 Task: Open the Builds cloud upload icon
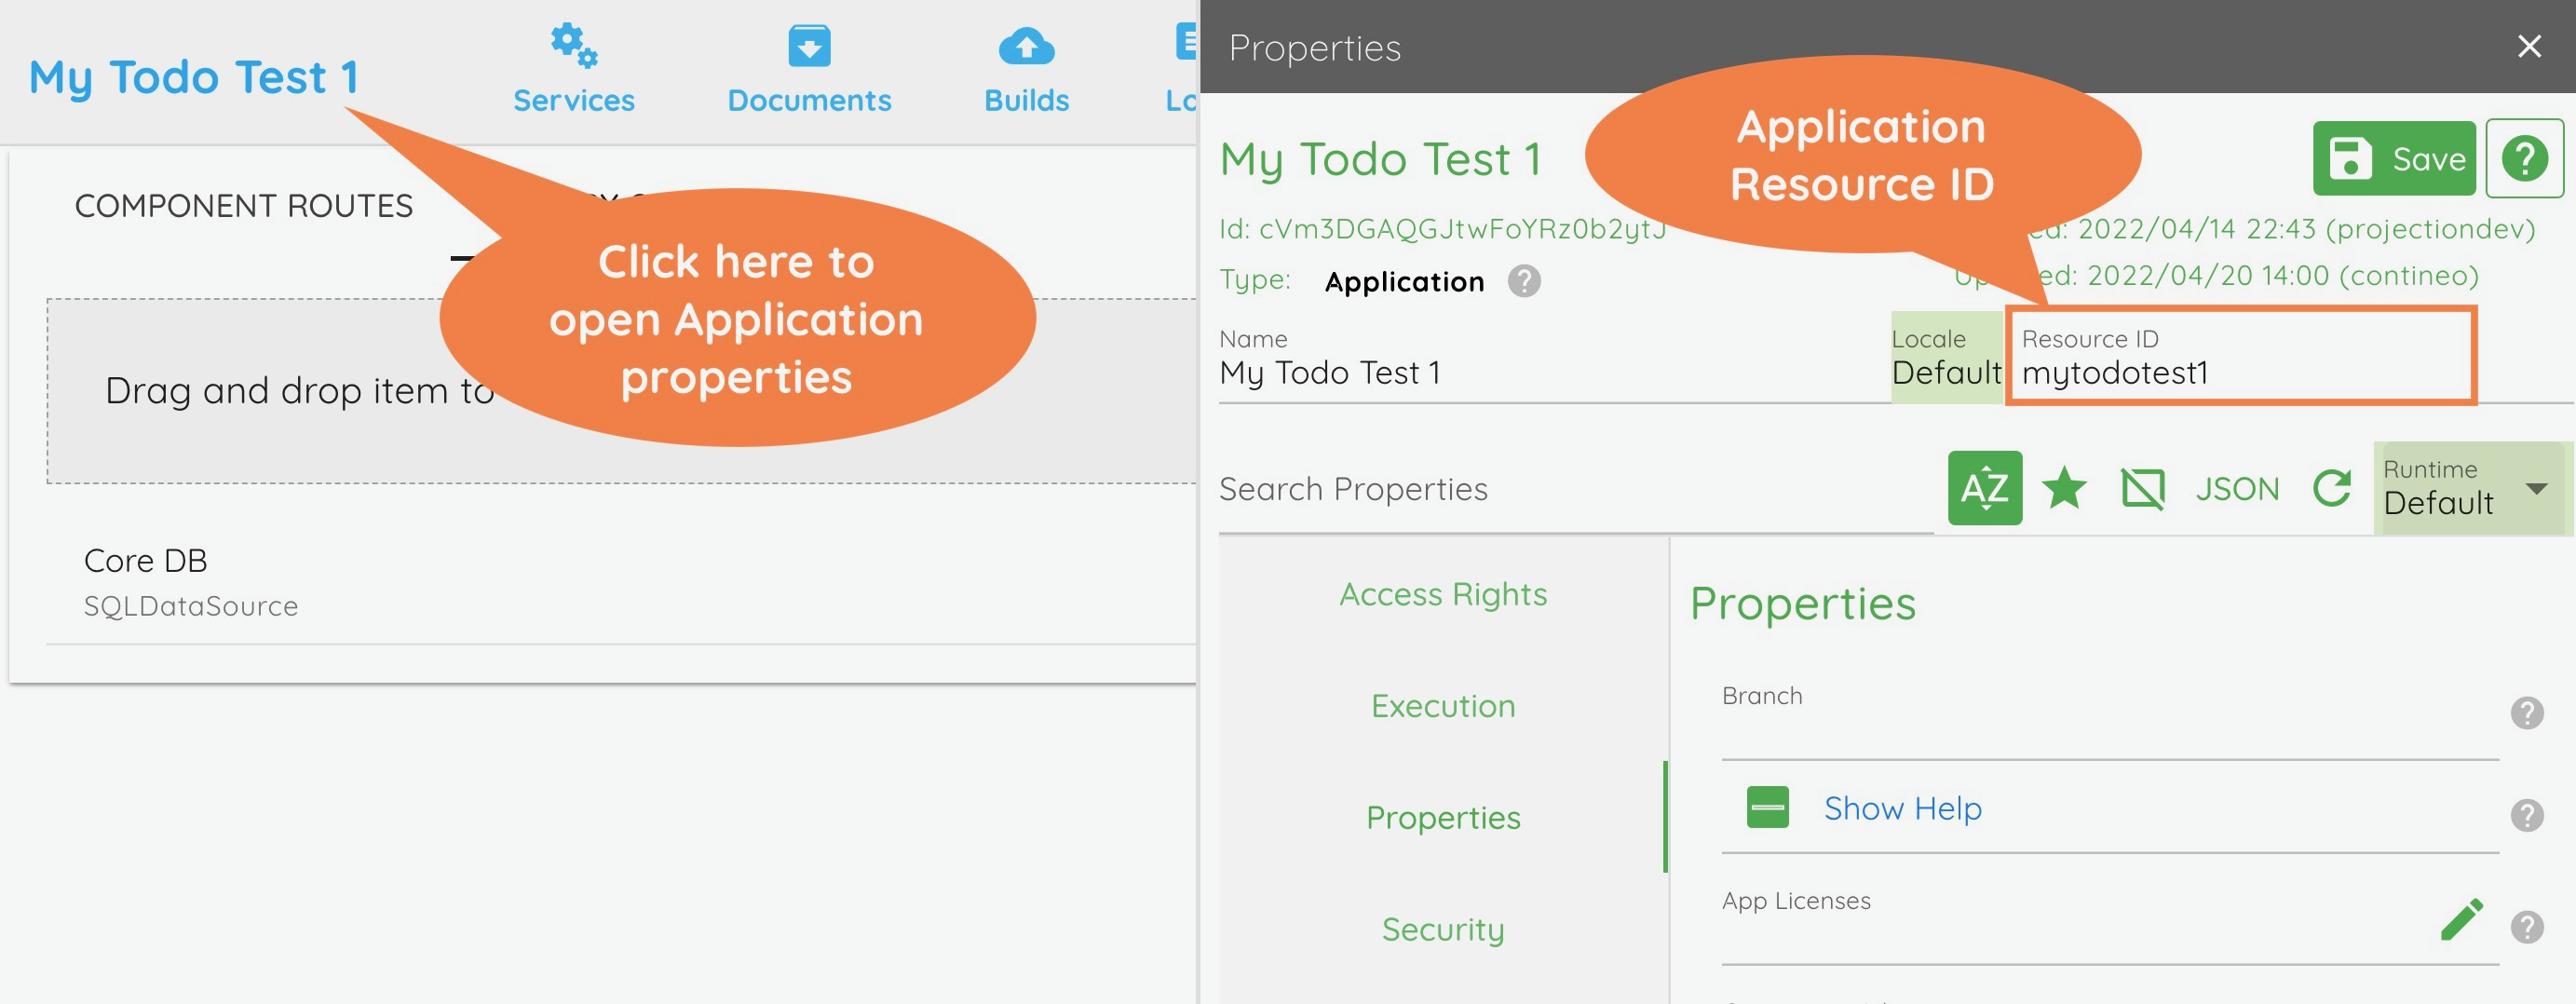[1026, 46]
